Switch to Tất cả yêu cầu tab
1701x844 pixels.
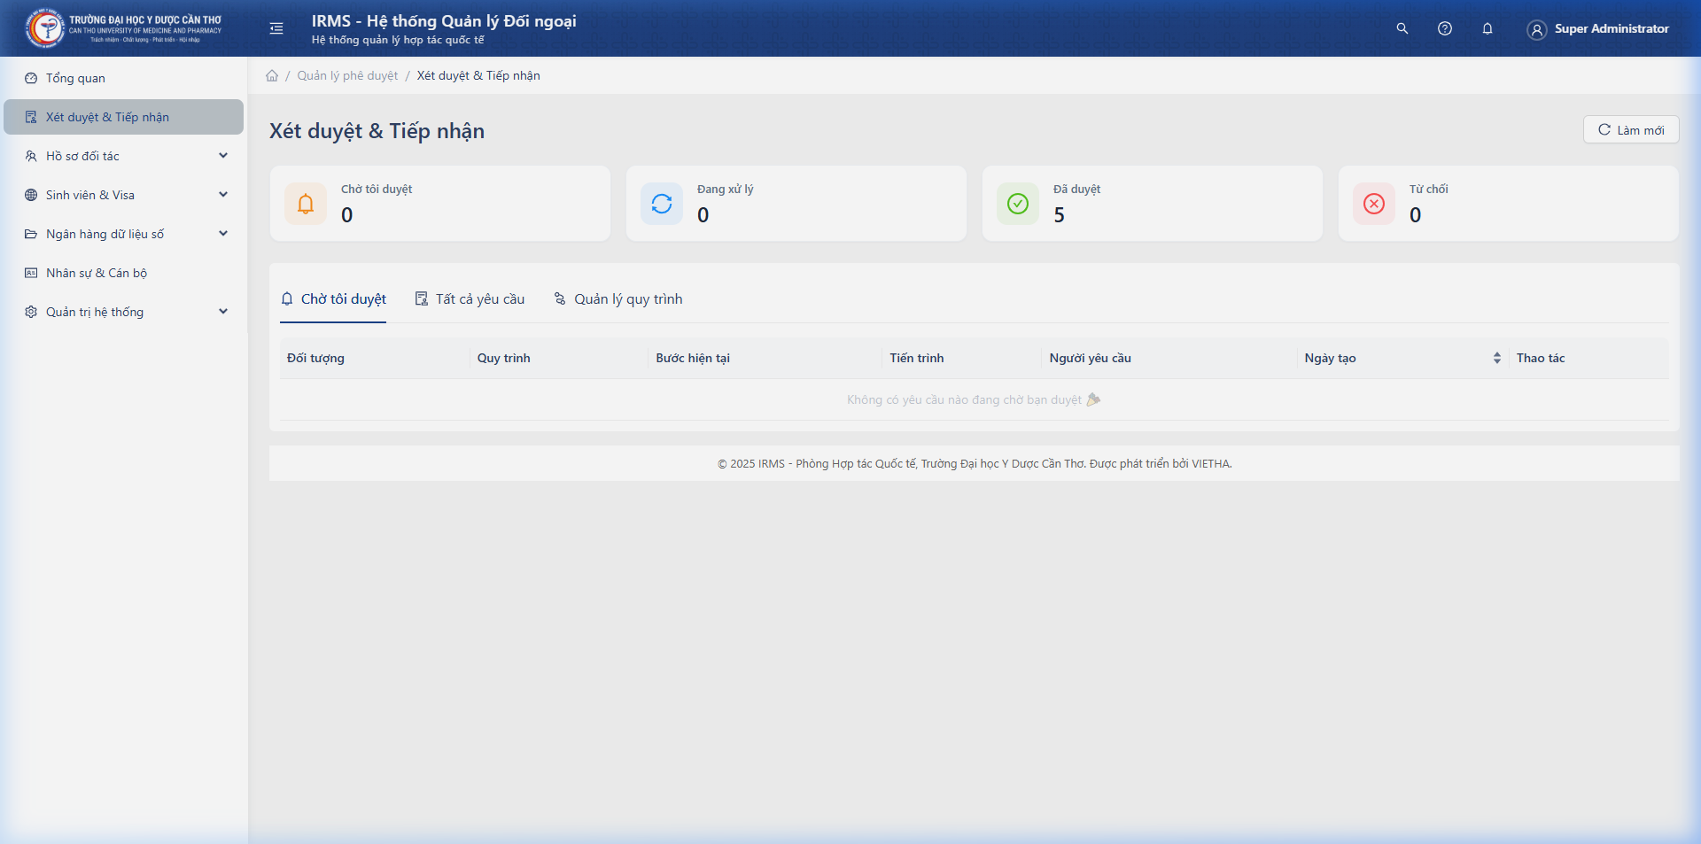(x=470, y=299)
